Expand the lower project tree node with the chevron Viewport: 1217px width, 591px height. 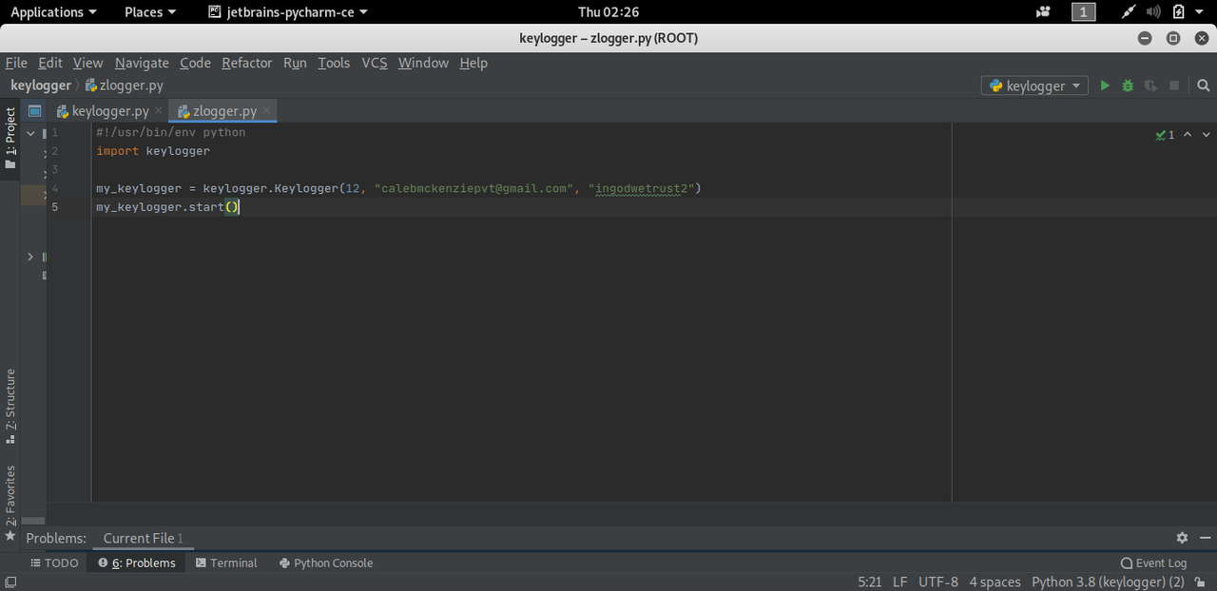click(x=30, y=257)
